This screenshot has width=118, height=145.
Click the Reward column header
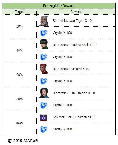click(76, 12)
